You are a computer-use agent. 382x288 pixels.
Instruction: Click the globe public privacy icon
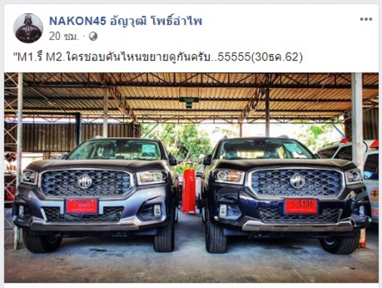[93, 37]
